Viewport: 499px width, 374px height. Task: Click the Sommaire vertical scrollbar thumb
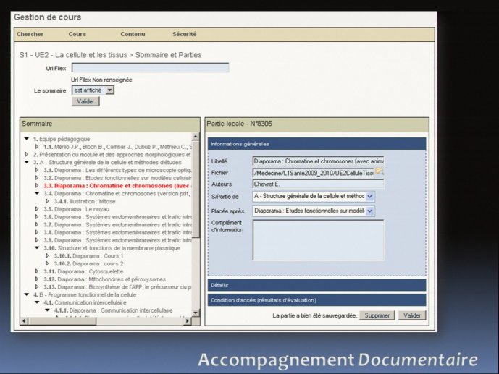(196, 190)
